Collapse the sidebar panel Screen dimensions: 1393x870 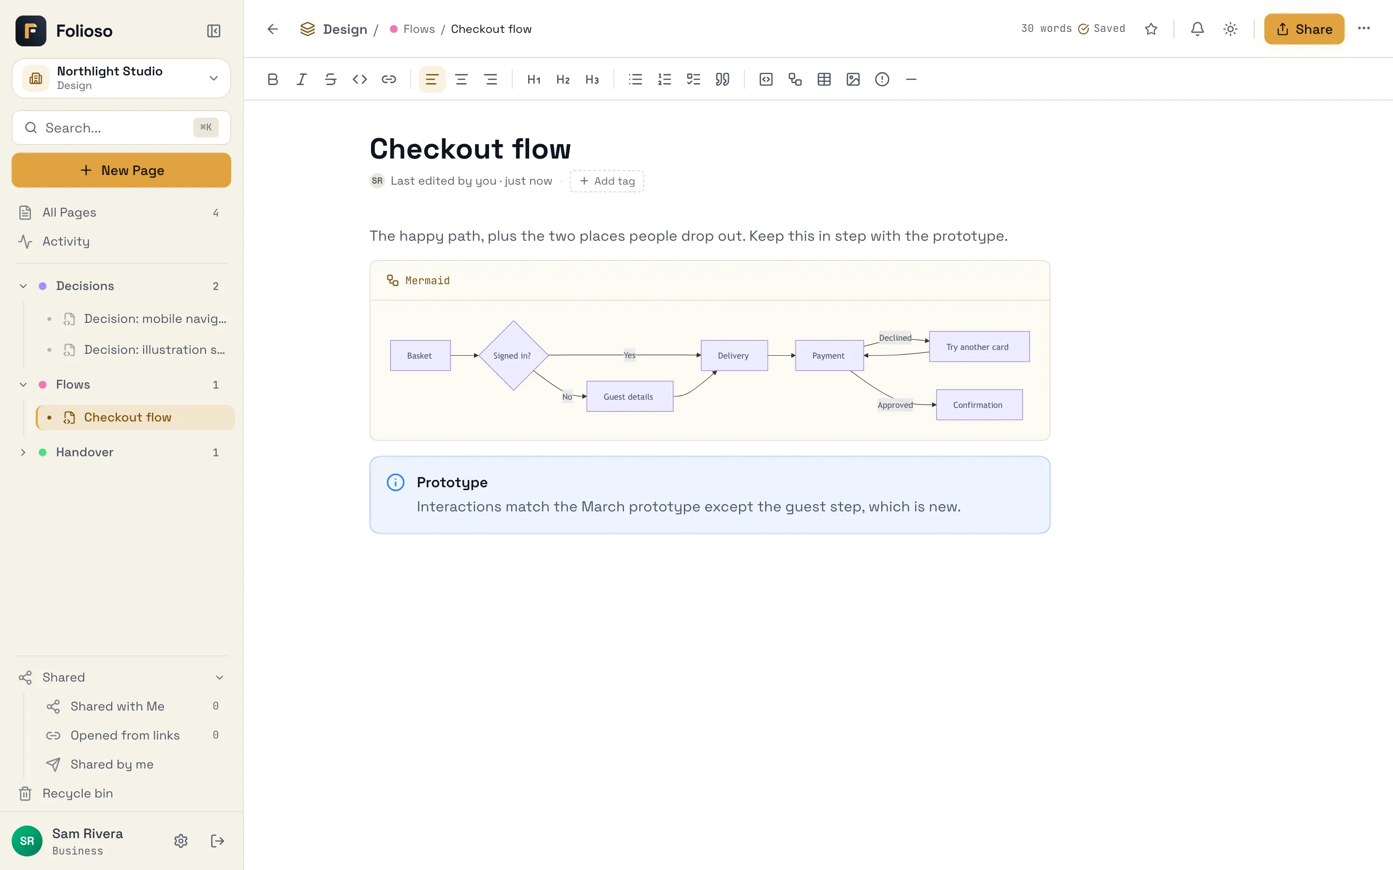click(214, 30)
